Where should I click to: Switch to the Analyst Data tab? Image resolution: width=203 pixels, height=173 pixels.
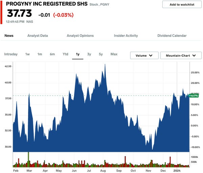pyautogui.click(x=38, y=35)
